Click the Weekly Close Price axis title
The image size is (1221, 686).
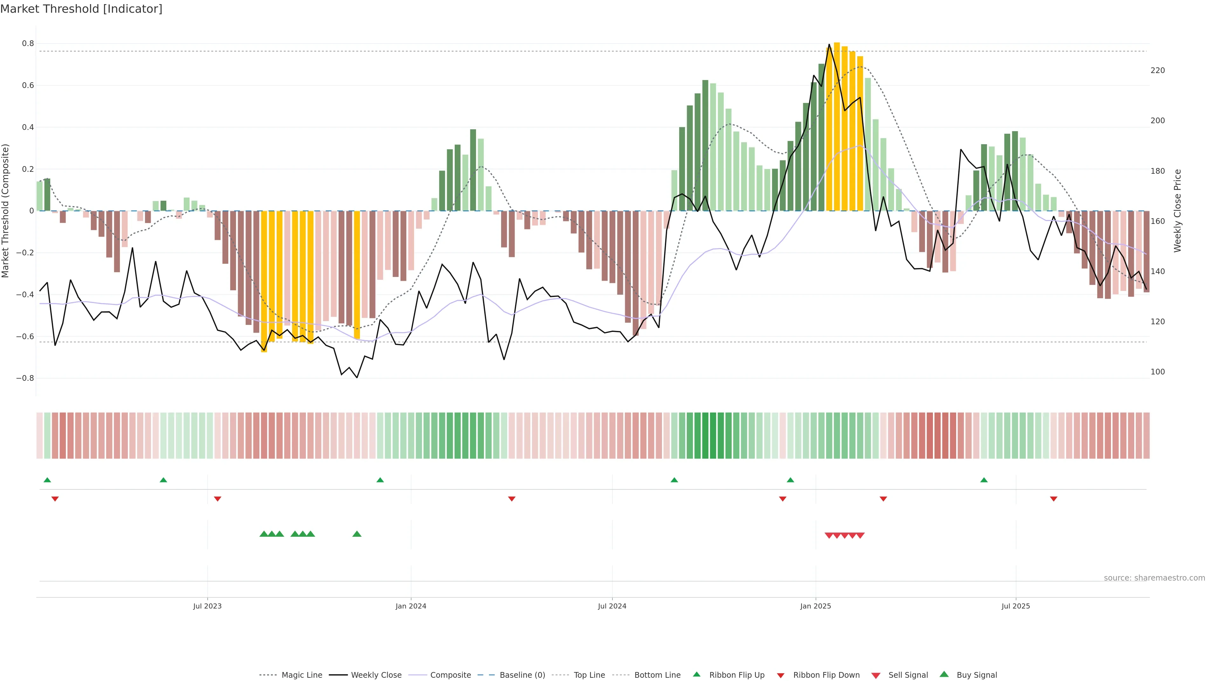tap(1177, 211)
